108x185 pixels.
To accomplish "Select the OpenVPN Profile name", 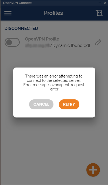I will pyautogui.click(x=42, y=39).
